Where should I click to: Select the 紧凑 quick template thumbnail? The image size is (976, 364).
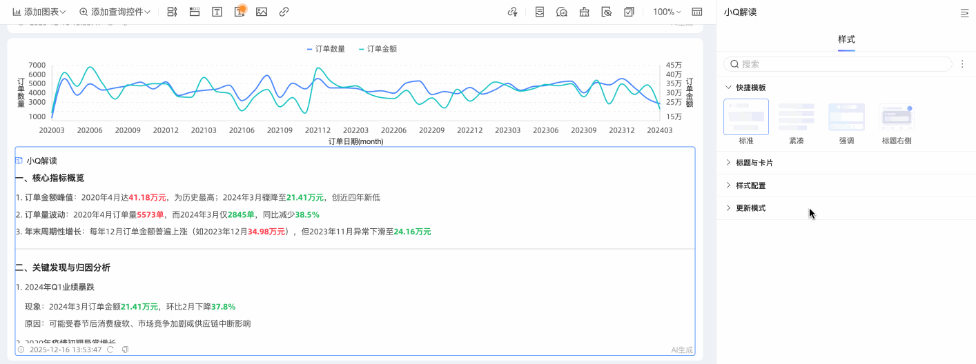797,117
